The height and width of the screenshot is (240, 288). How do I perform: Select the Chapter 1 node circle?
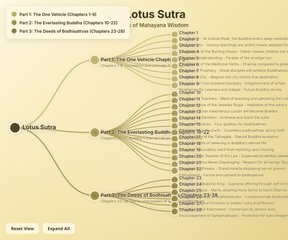click(175, 34)
